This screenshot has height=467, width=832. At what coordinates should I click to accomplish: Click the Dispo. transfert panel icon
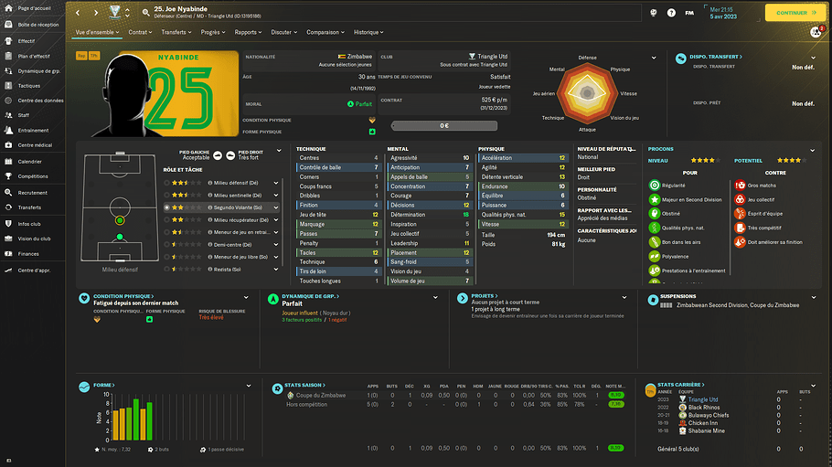click(x=681, y=58)
